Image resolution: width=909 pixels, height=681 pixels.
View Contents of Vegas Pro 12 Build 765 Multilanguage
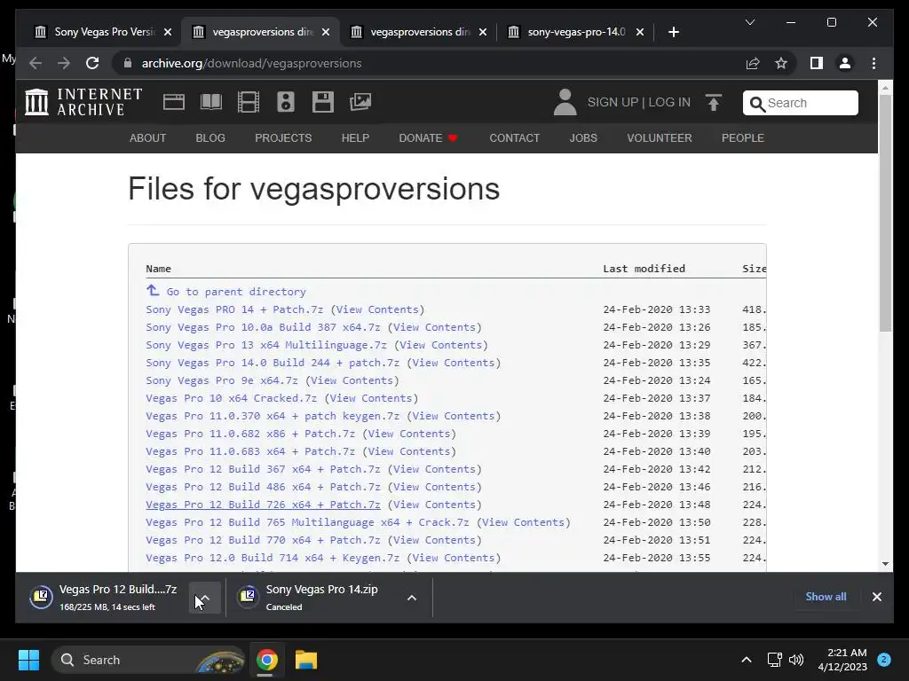click(524, 522)
